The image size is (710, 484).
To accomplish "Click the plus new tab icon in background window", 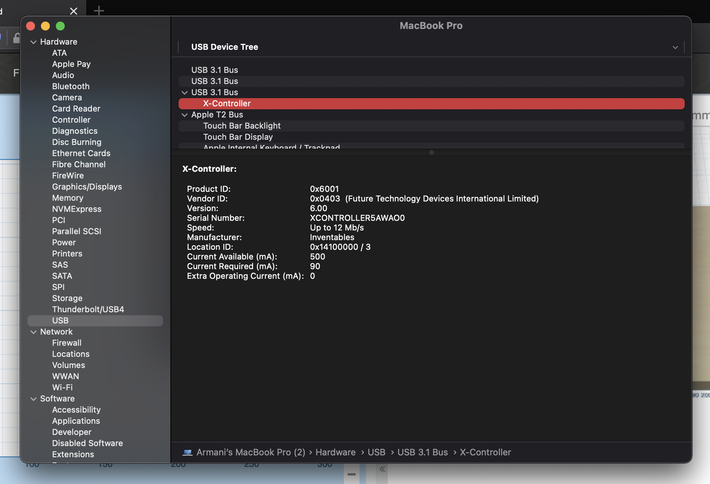I will tap(99, 10).
